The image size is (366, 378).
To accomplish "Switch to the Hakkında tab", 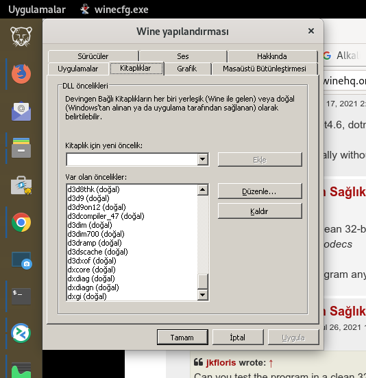I will (272, 56).
